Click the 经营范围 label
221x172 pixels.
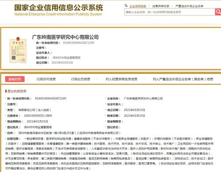[14, 139]
